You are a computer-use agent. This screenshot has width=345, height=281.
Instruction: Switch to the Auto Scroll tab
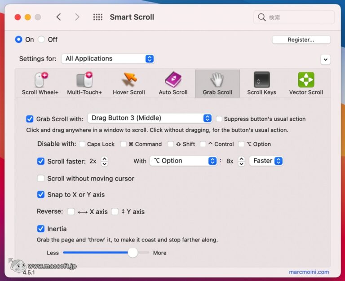click(173, 83)
